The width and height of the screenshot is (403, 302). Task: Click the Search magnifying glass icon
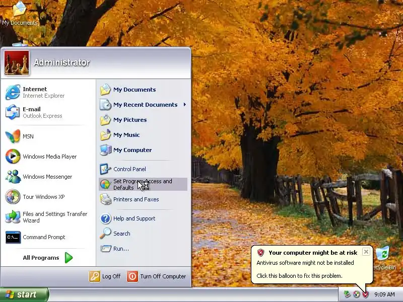pyautogui.click(x=105, y=233)
